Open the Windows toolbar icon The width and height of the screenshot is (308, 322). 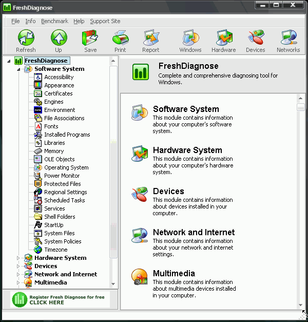190,37
